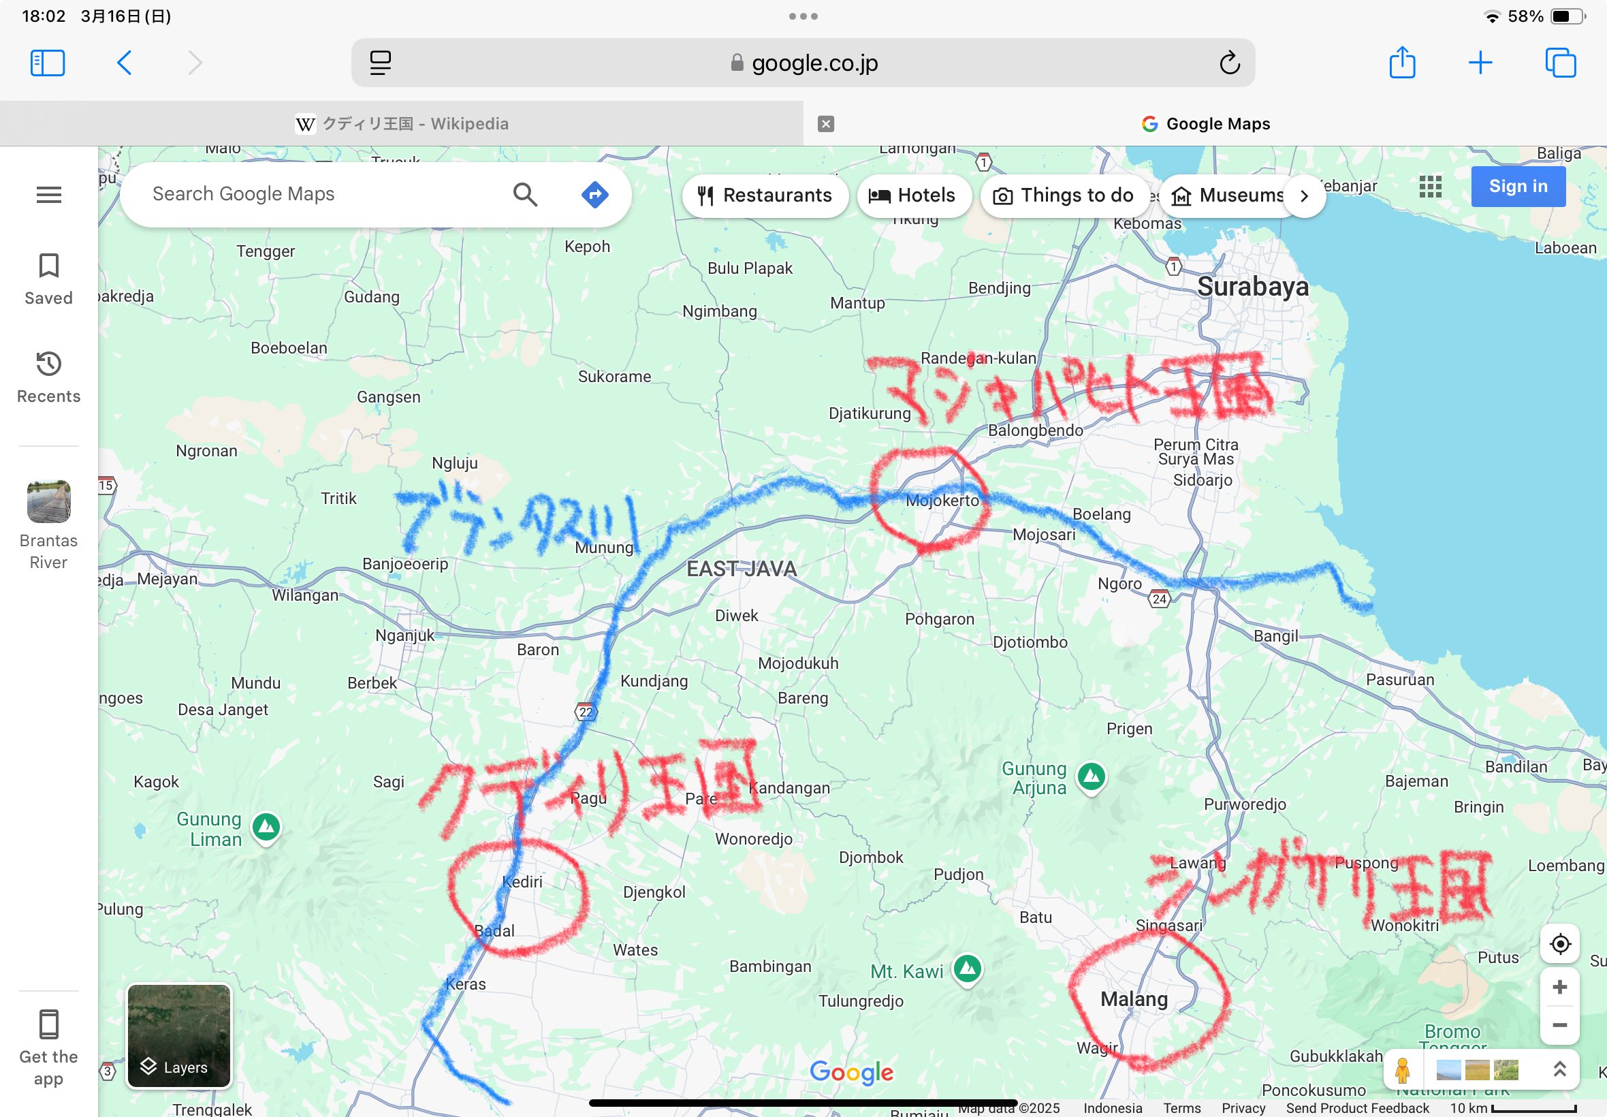Click the Surabaya city label

coord(1252,286)
